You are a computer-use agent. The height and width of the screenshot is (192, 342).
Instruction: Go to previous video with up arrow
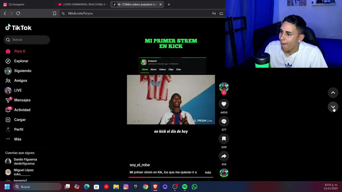point(333,93)
